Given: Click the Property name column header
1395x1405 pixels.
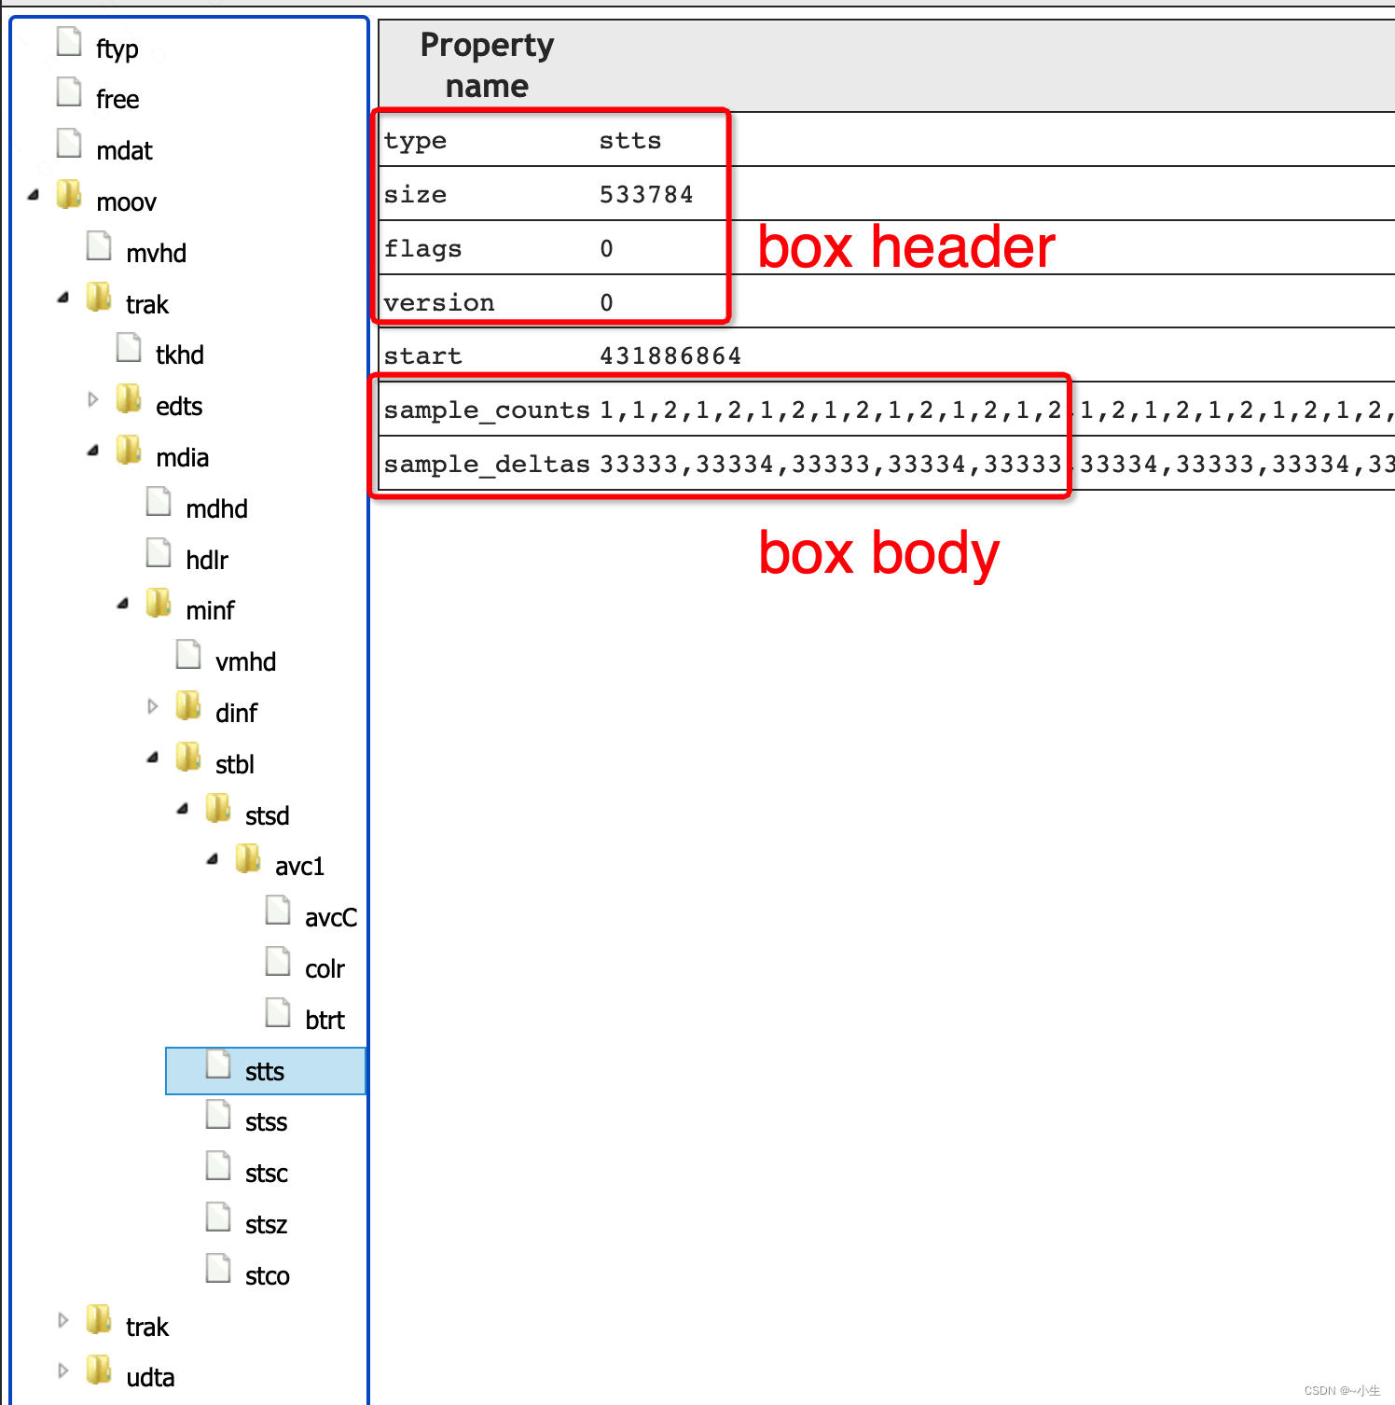Looking at the screenshot, I should pyautogui.click(x=487, y=65).
